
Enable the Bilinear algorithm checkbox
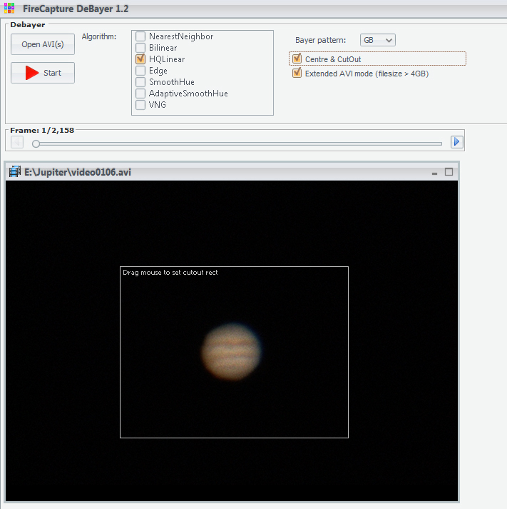[140, 48]
